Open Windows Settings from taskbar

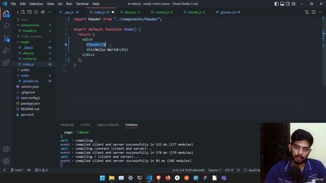click(x=130, y=178)
